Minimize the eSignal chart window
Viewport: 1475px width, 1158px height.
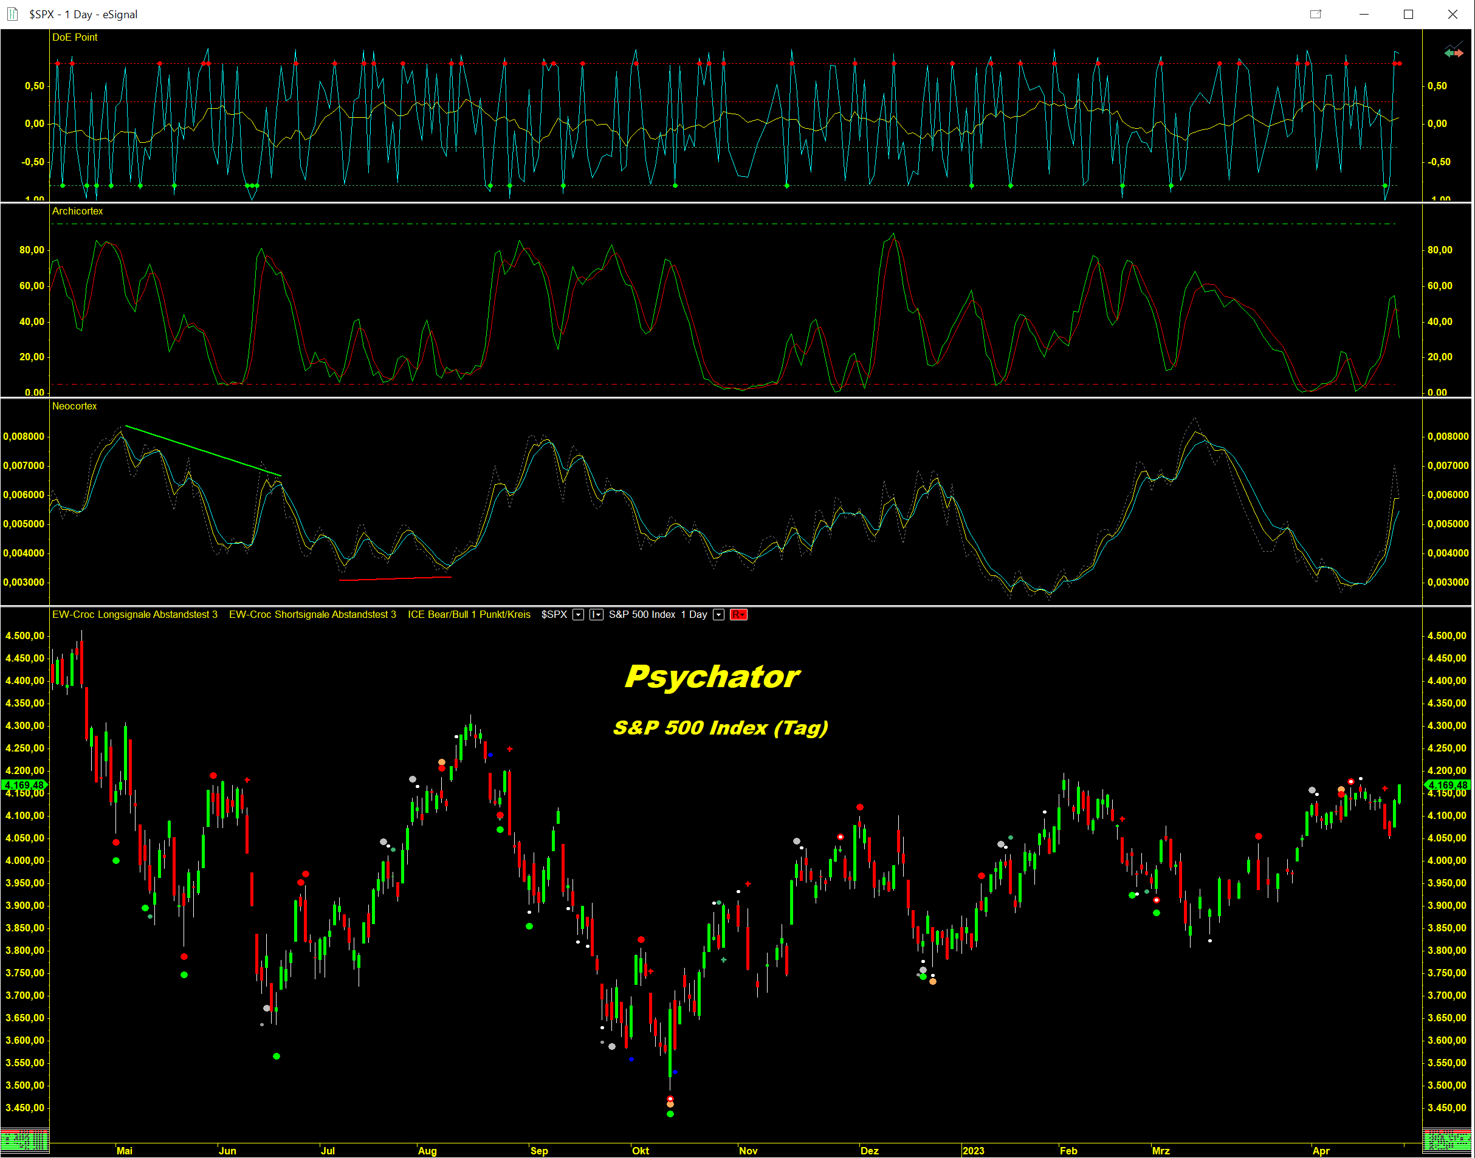pos(1364,14)
